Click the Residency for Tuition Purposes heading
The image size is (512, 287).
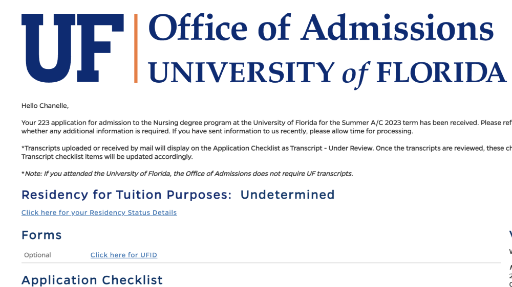126,195
